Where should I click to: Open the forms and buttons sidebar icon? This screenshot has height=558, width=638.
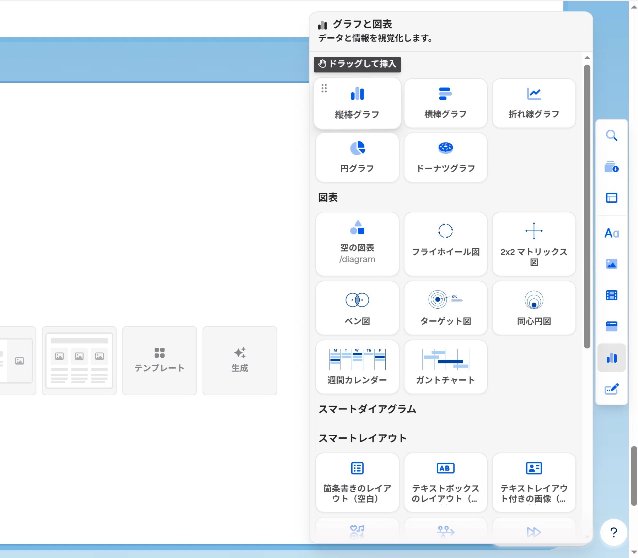[611, 389]
